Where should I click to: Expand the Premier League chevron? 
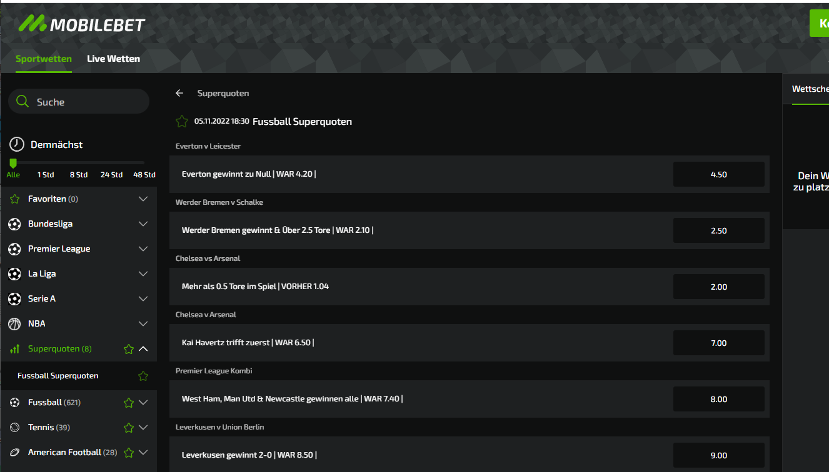143,248
